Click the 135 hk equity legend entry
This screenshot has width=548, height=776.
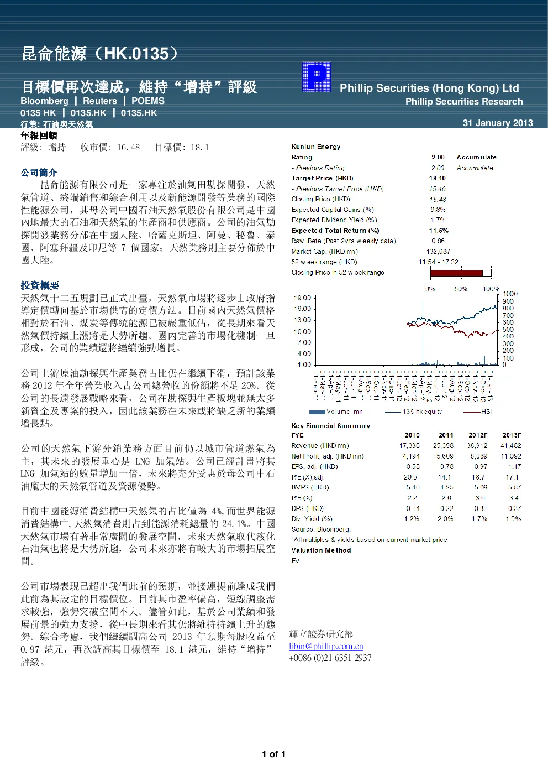[x=414, y=412]
